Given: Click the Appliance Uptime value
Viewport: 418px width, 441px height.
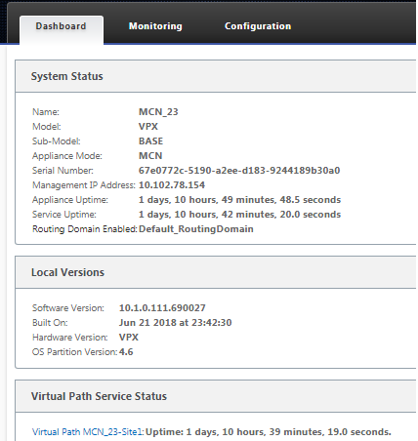Looking at the screenshot, I should tap(239, 200).
